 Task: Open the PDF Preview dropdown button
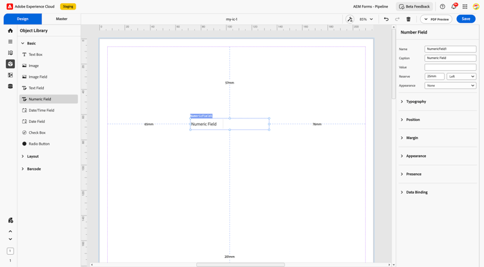click(436, 19)
